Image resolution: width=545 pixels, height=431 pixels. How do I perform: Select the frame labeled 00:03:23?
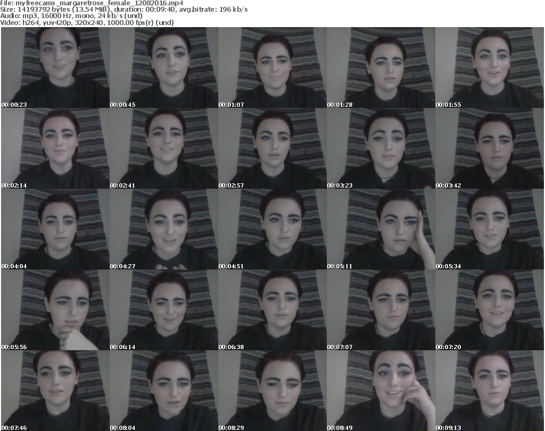[x=381, y=148]
